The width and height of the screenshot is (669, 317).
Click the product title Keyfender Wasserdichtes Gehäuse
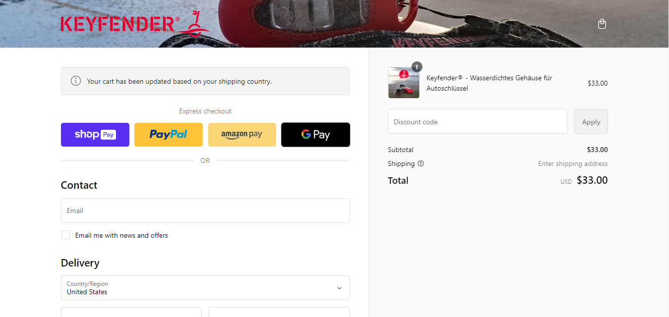point(489,83)
